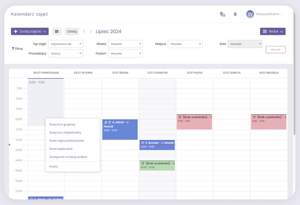Go to the next week arrow
Image resolution: width=300 pixels, height=205 pixels.
[91, 31]
